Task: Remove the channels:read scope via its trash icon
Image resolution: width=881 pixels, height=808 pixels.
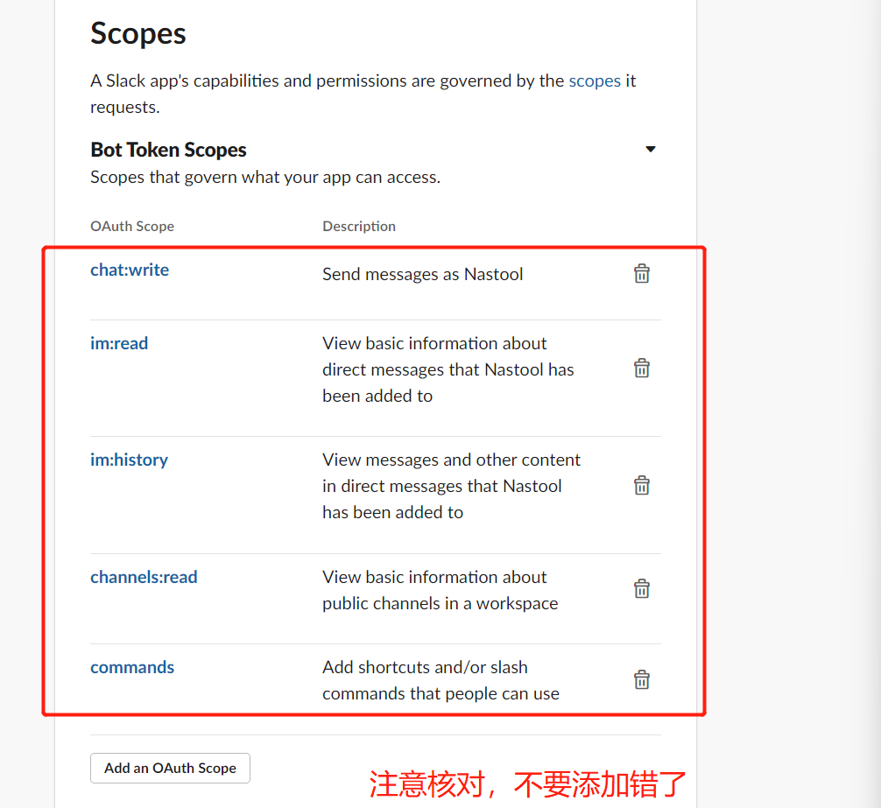Action: pyautogui.click(x=642, y=589)
